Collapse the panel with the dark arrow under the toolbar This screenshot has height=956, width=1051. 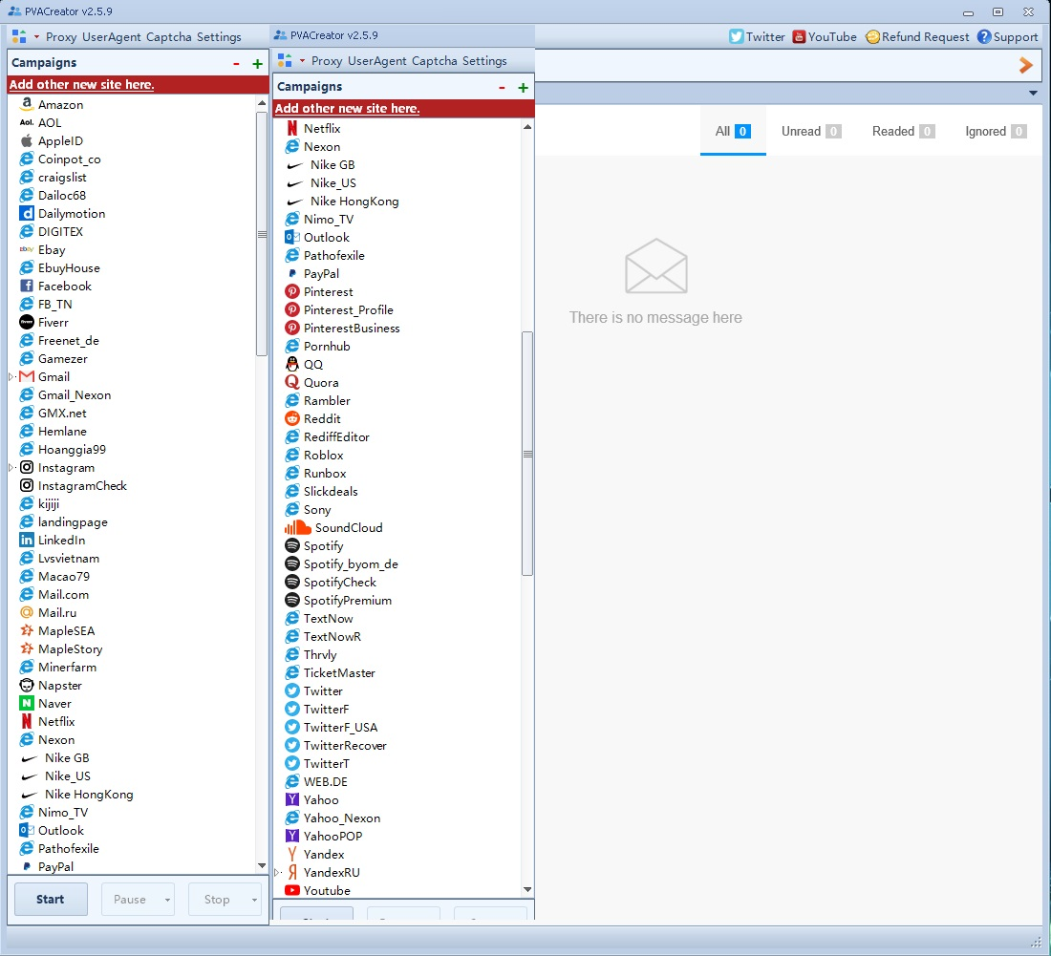pyautogui.click(x=1033, y=94)
